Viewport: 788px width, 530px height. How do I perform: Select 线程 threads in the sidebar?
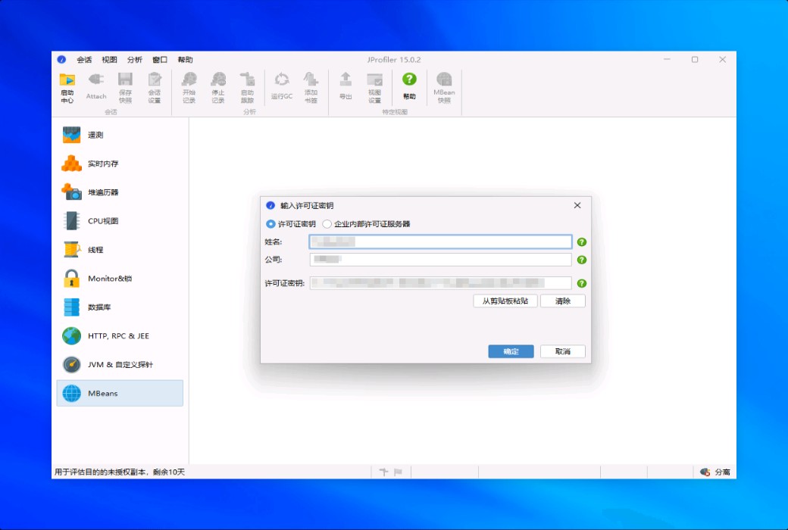point(120,250)
